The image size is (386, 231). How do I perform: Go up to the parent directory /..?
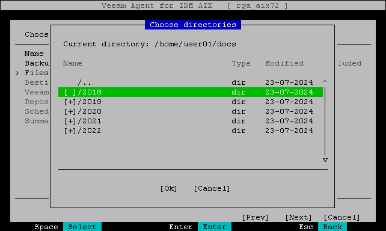pyautogui.click(x=84, y=82)
